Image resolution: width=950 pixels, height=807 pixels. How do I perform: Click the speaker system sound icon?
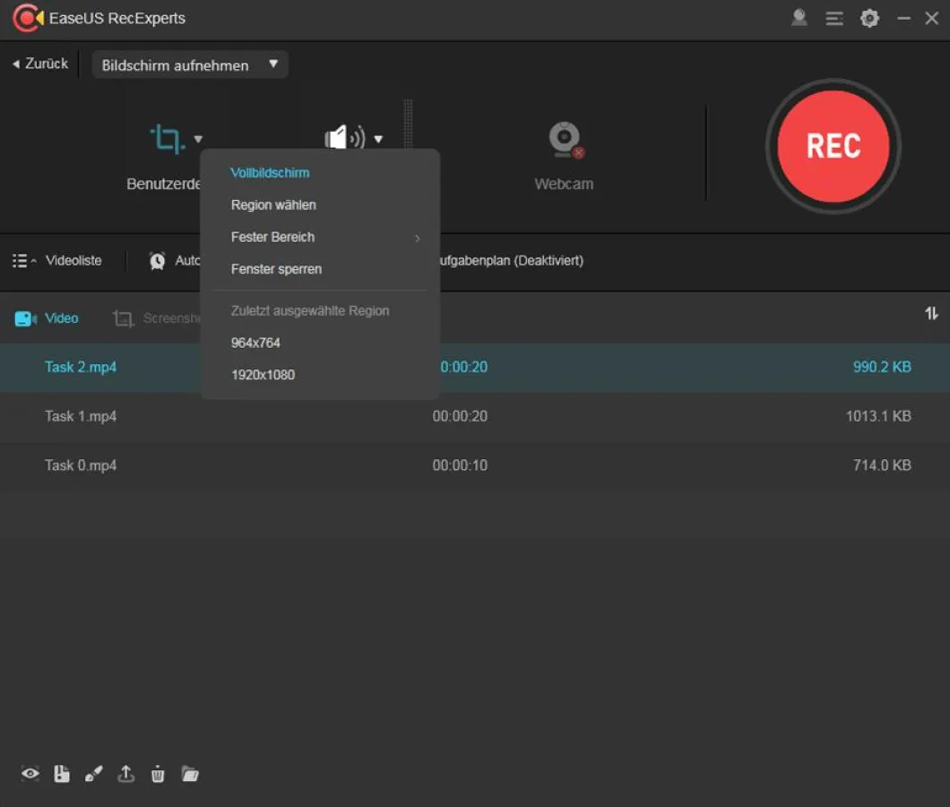point(343,138)
